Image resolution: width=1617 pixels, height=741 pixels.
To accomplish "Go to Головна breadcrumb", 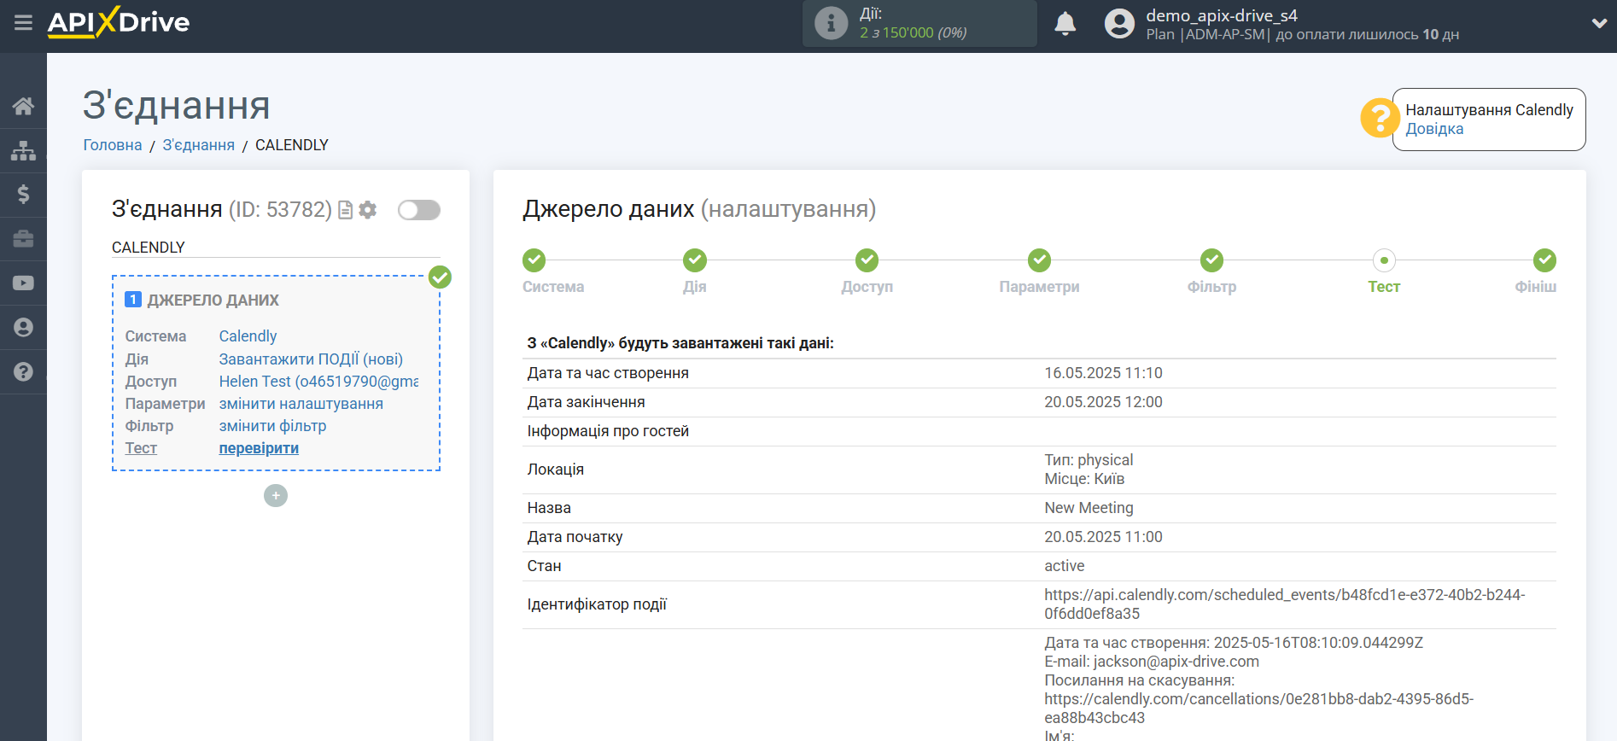I will [113, 145].
